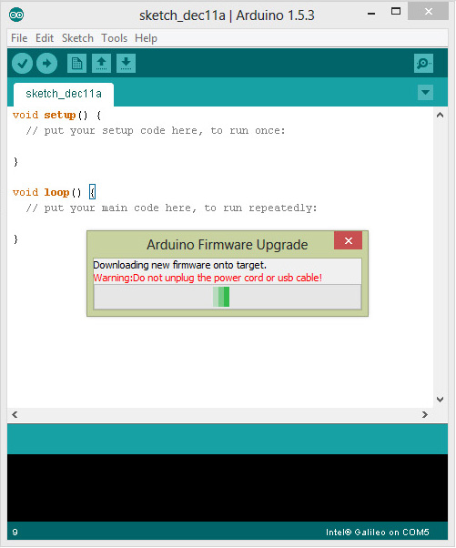
Task: Open the Tools menu
Action: click(115, 38)
